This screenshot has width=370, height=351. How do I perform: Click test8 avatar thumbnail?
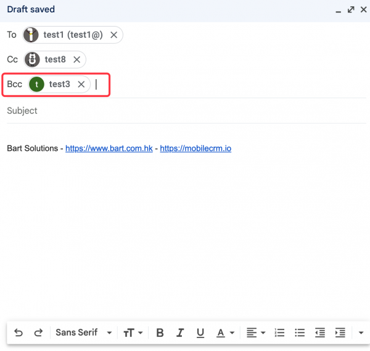tap(32, 59)
